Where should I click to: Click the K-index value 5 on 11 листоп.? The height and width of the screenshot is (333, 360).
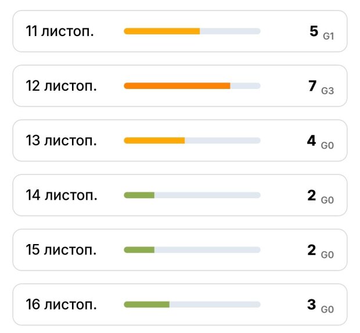point(314,31)
